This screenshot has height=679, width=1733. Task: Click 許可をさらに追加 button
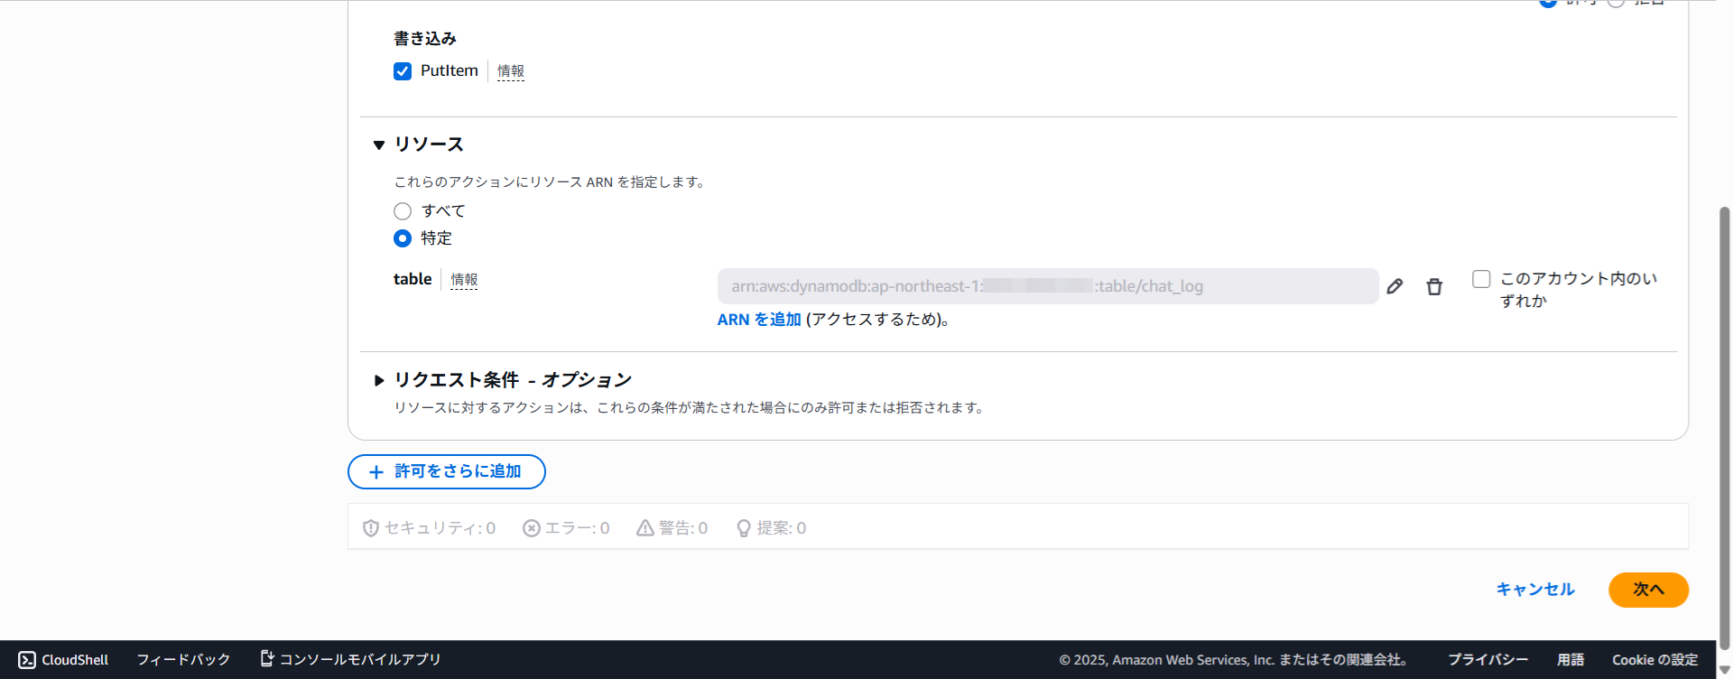tap(447, 471)
